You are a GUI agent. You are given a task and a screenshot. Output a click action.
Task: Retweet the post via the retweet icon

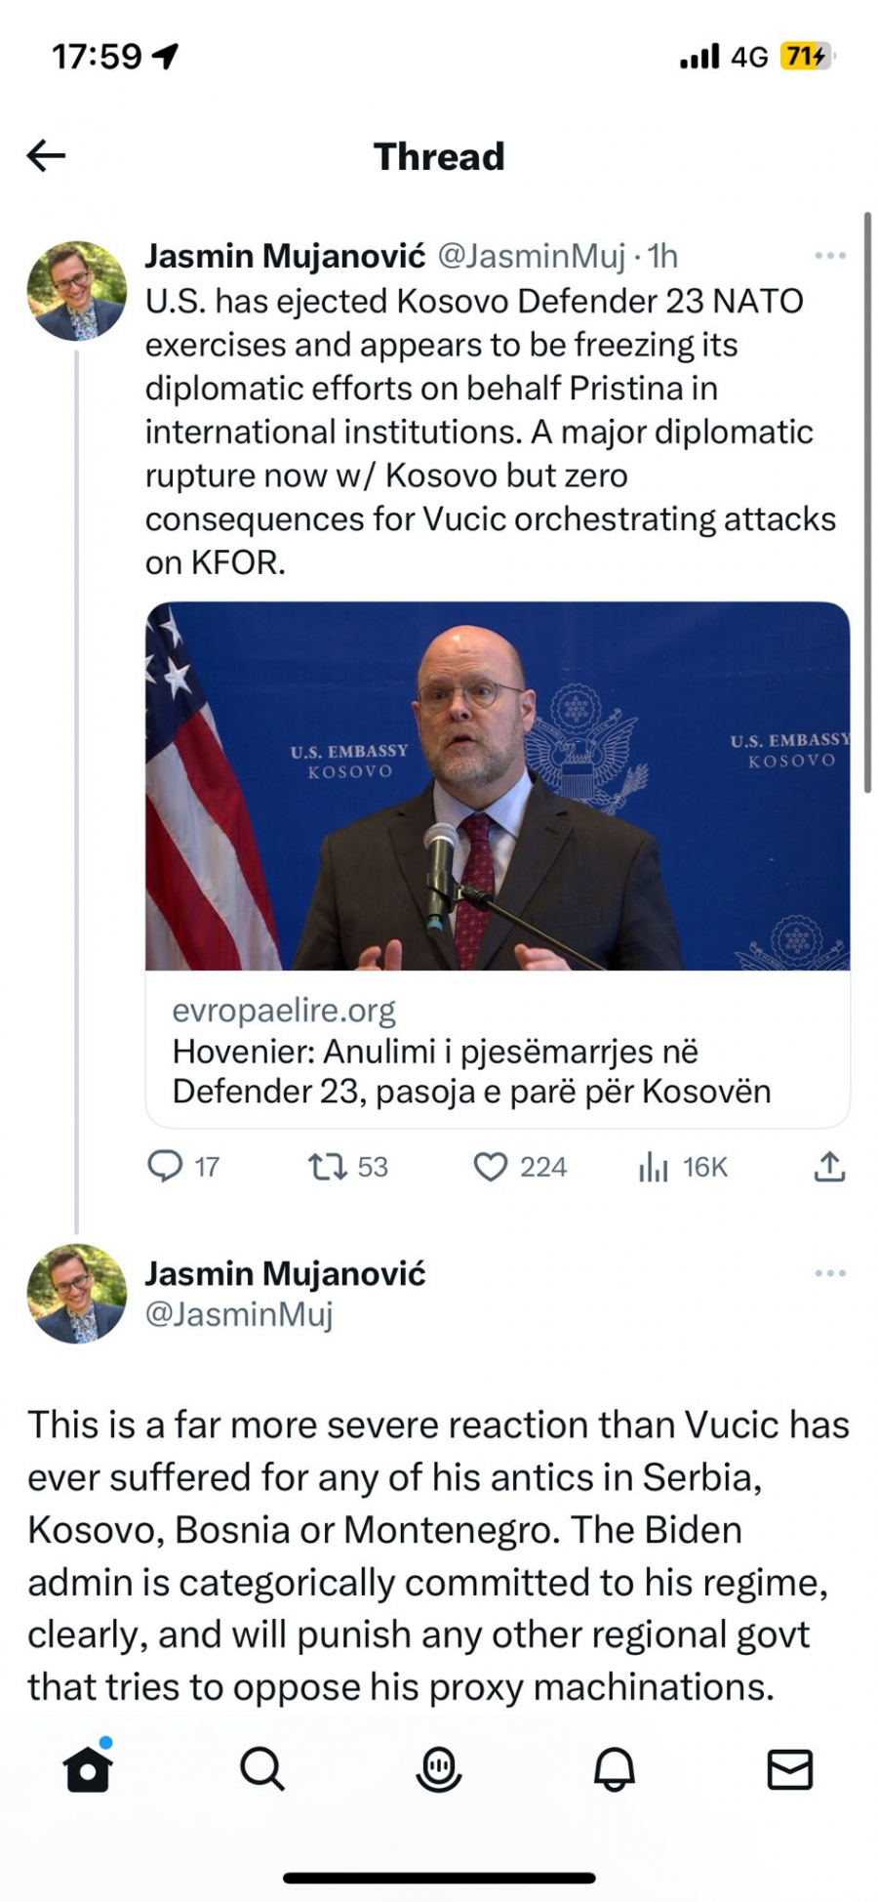(x=327, y=1166)
